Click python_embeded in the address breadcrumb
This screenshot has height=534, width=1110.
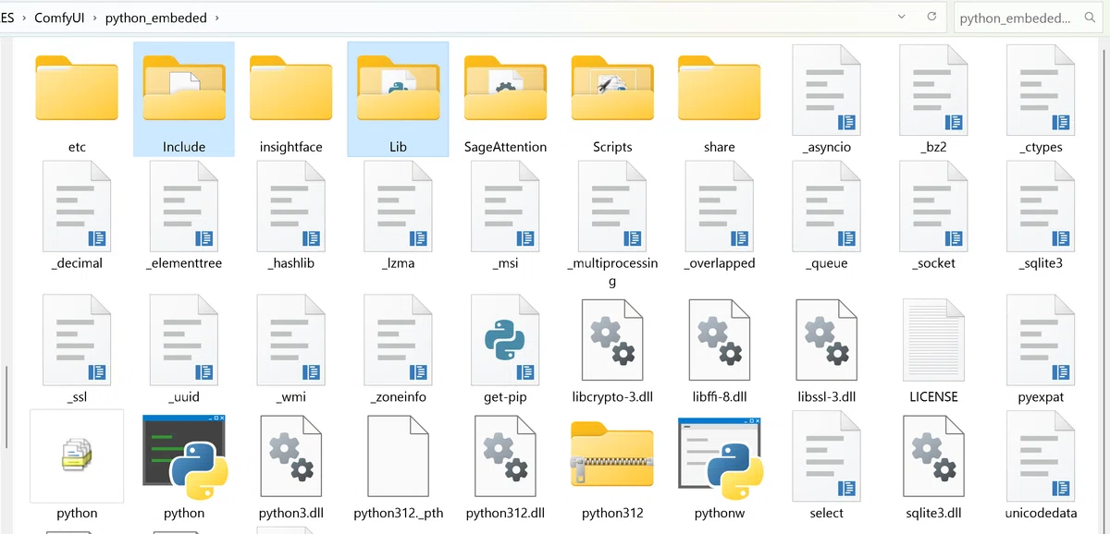pyautogui.click(x=156, y=18)
